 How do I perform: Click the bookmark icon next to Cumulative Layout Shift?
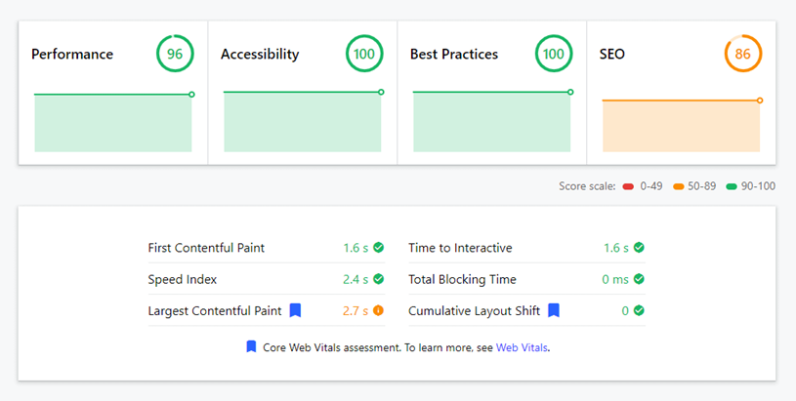554,310
